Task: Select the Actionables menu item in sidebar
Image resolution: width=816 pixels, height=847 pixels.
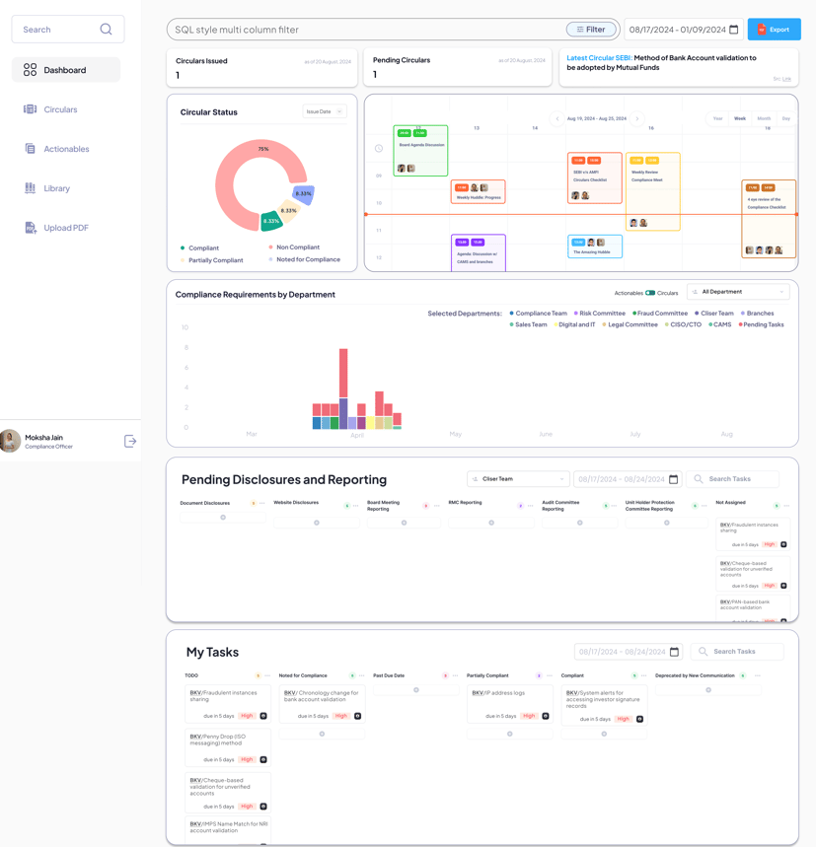Action: (56, 149)
